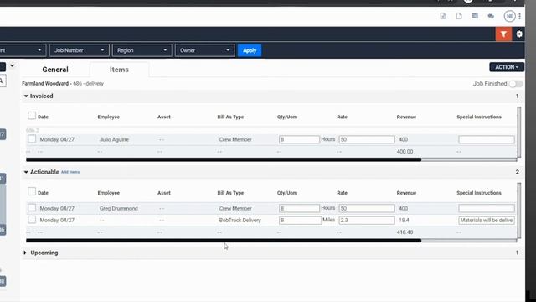The height and width of the screenshot is (302, 536).
Task: Click Greg Drummond employee name
Action: tap(119, 208)
